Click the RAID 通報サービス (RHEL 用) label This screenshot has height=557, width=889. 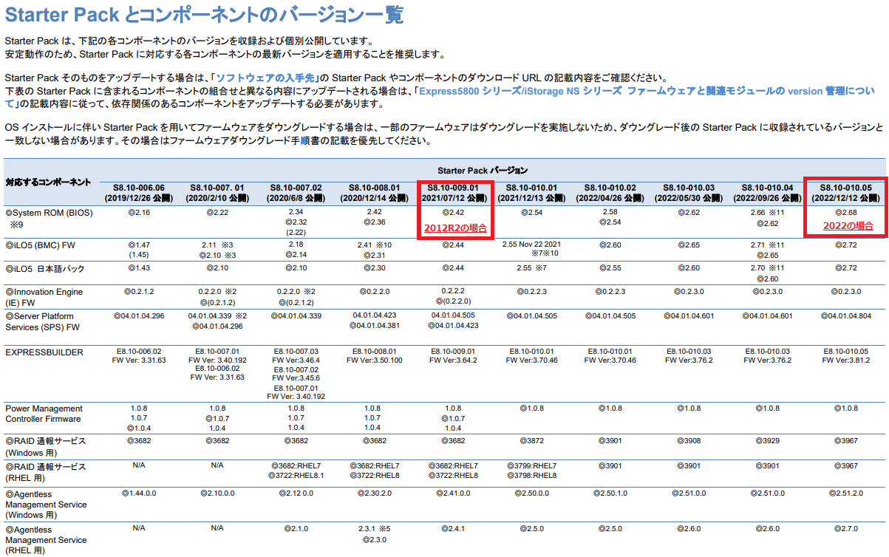(46, 472)
